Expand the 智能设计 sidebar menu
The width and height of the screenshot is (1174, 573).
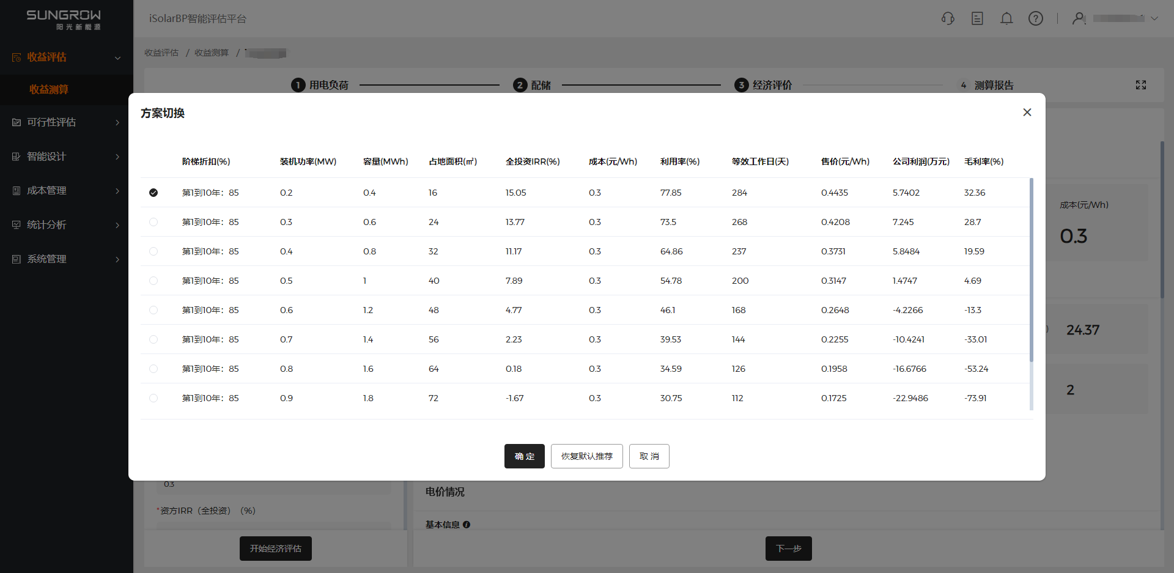66,157
